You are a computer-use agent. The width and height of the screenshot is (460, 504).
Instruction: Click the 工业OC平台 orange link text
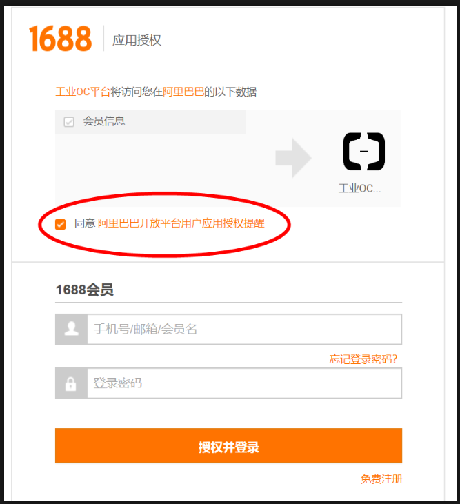[x=83, y=92]
